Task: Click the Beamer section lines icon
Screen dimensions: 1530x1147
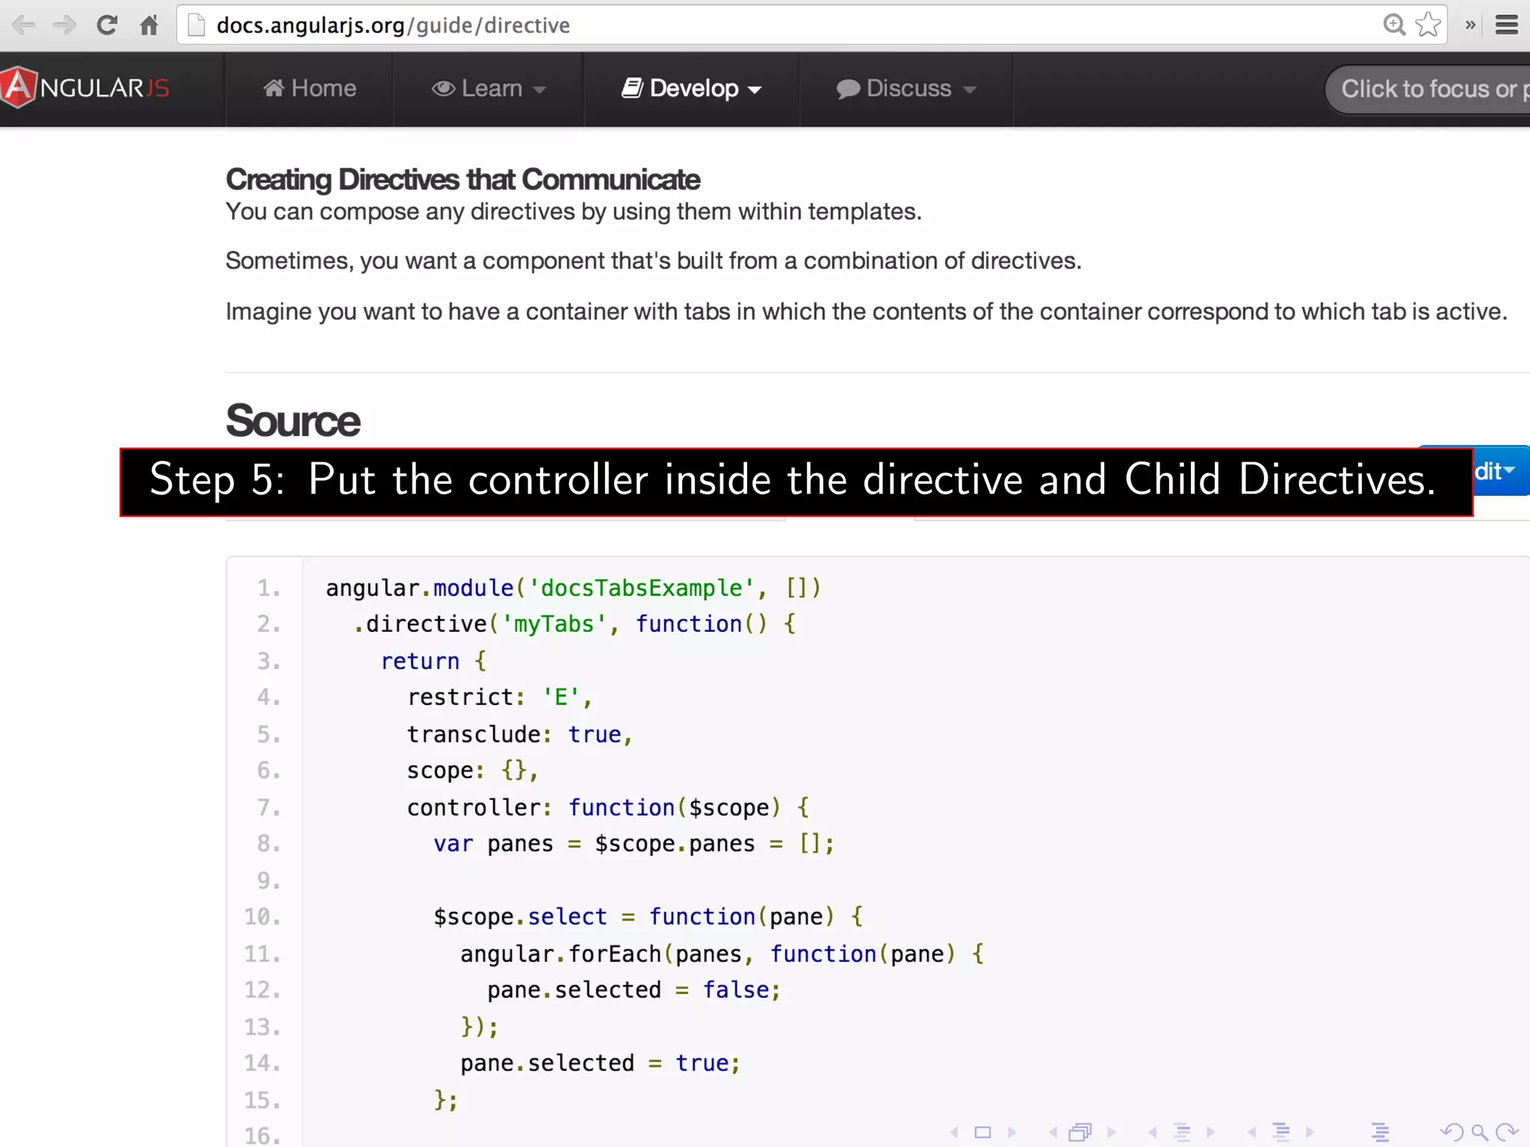Action: pos(1281,1133)
